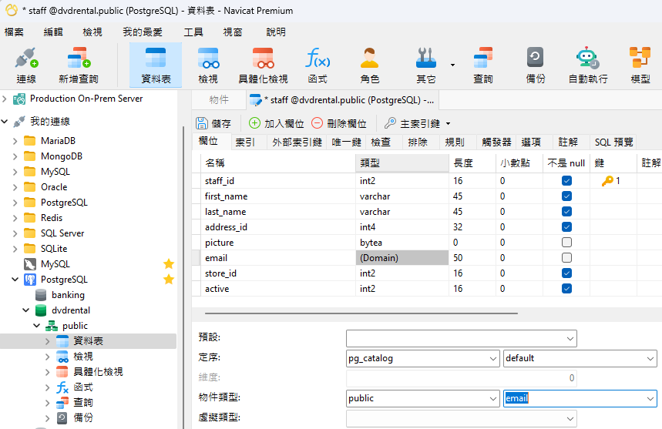Viewport: 662px width, 429px height.
Task: Open the email object type dropdown
Action: tap(650, 398)
